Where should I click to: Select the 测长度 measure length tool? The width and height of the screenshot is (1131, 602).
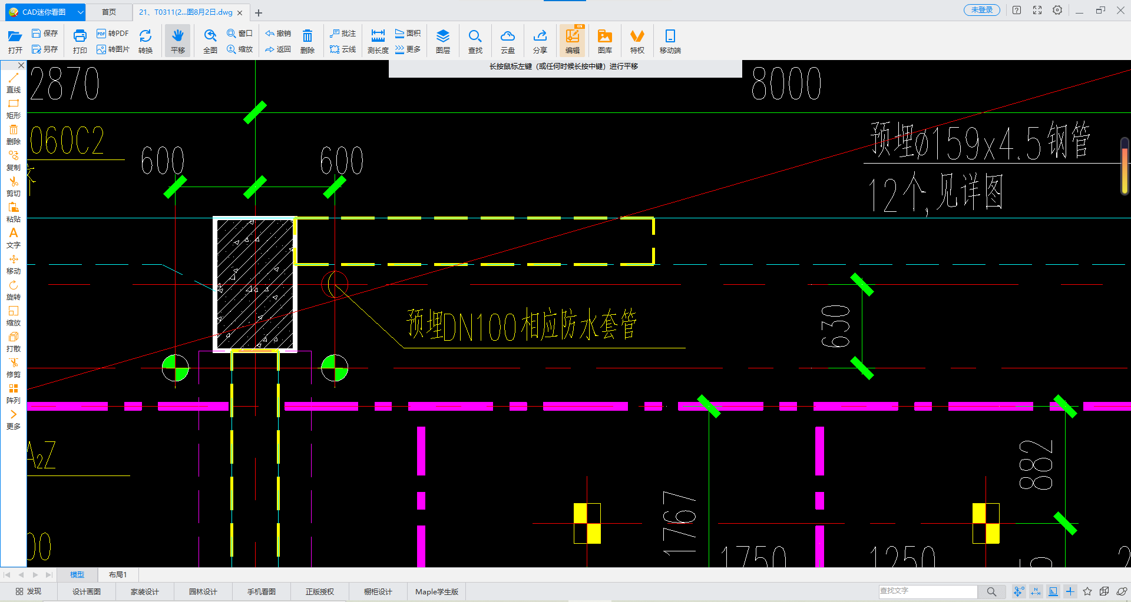[378, 41]
